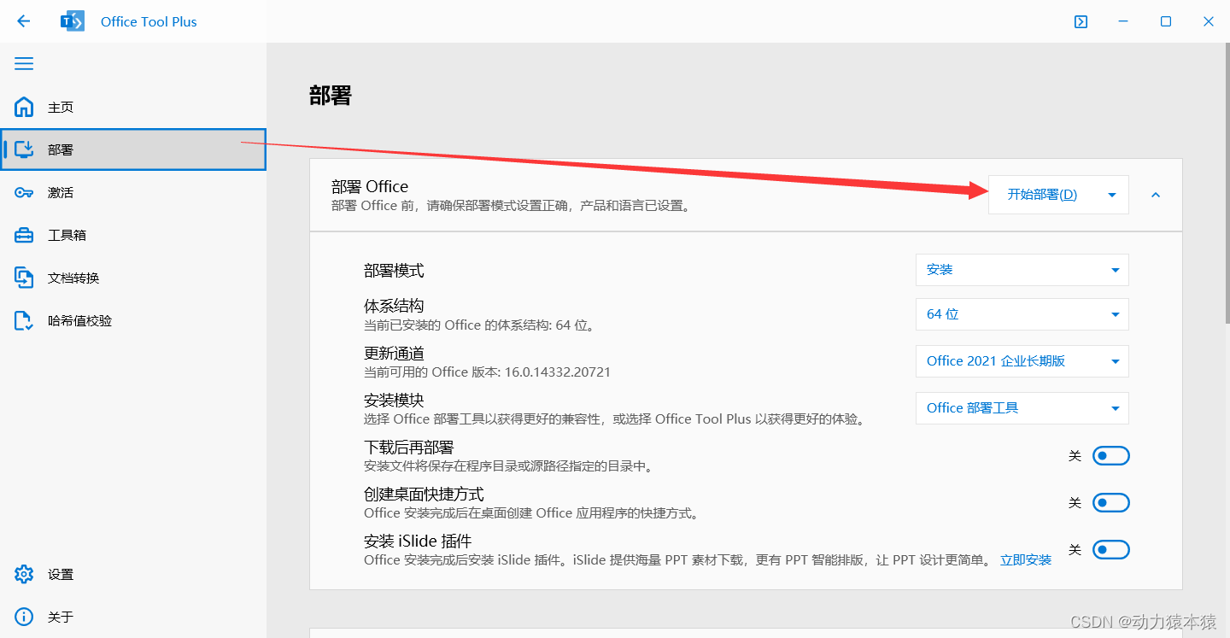Open 工具箱 in the sidebar
1230x638 pixels.
[133, 235]
